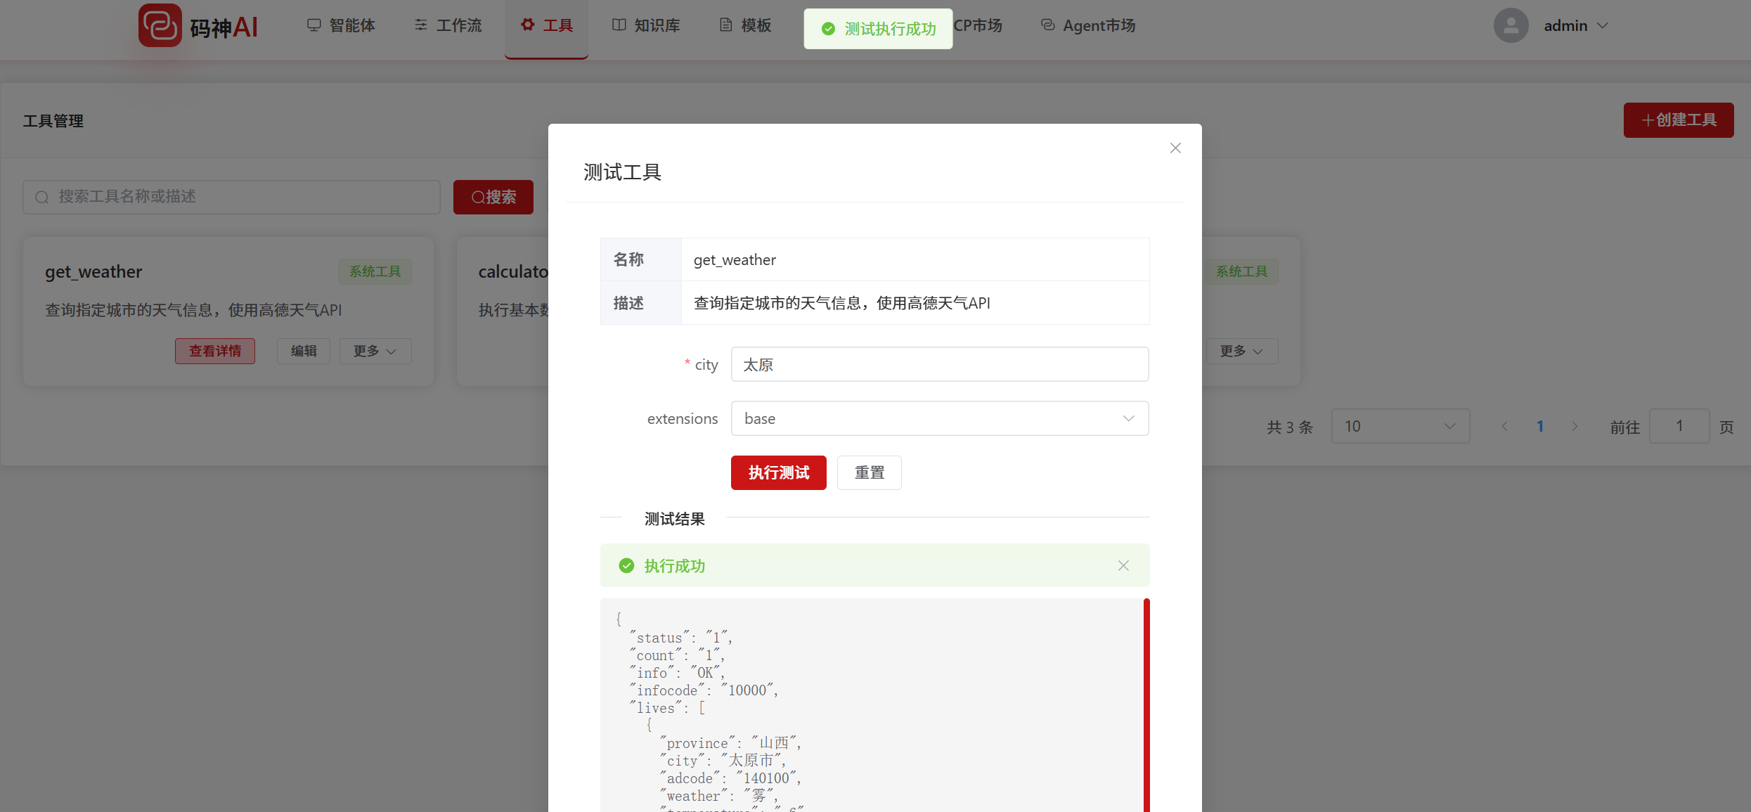Go to previous page arrow in pagination
Screen dimensions: 1751x812
click(x=1504, y=427)
